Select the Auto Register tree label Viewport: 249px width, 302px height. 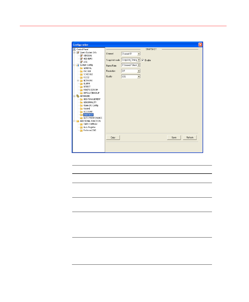click(89, 127)
